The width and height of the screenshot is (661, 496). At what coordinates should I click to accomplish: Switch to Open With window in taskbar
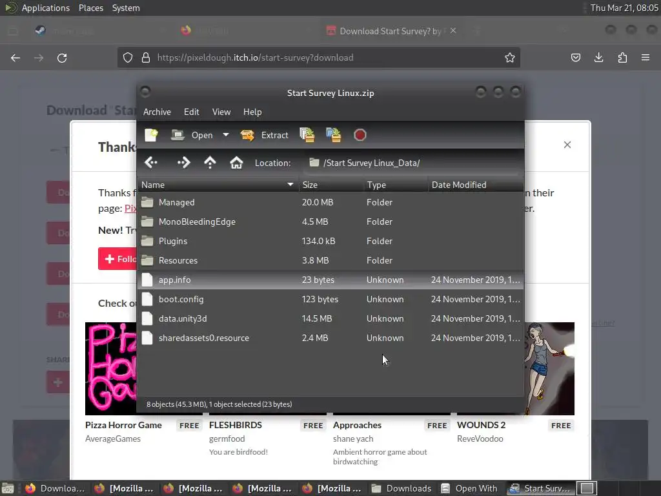(x=469, y=488)
